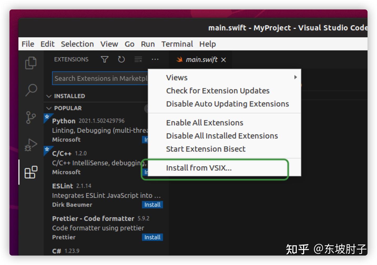Clear the extensions search results icon

[x=138, y=59]
